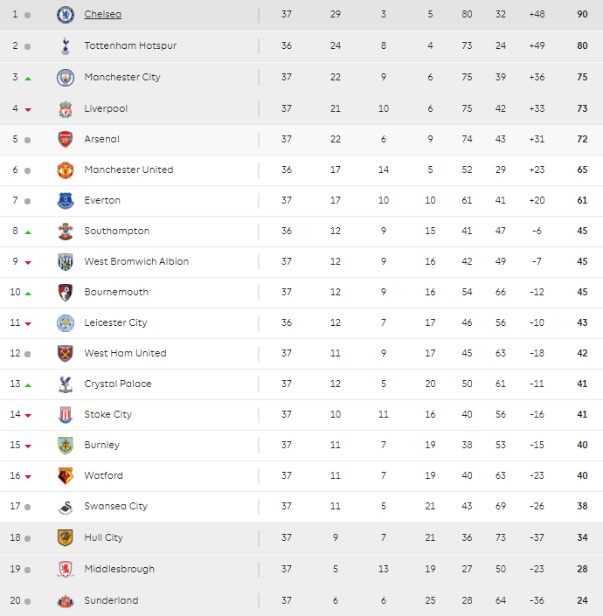Click Southampton's green position-up arrow
The height and width of the screenshot is (616, 603).
tap(28, 232)
